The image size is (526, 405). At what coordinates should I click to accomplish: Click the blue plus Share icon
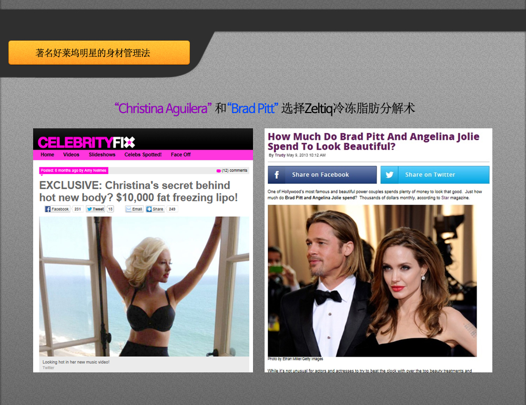(149, 209)
